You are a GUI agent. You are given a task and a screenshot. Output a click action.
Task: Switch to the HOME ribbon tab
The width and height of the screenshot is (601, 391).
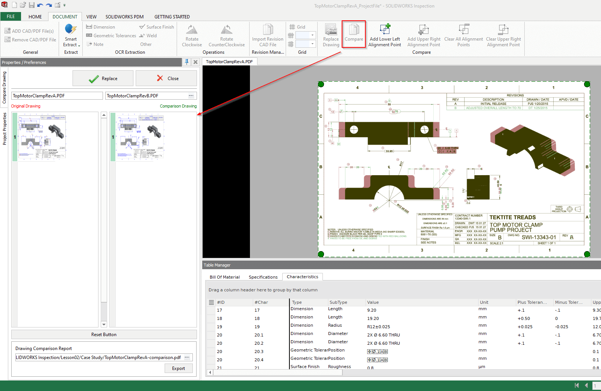35,17
